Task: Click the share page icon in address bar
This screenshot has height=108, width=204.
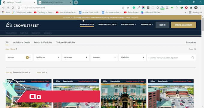Action: pos(123,8)
